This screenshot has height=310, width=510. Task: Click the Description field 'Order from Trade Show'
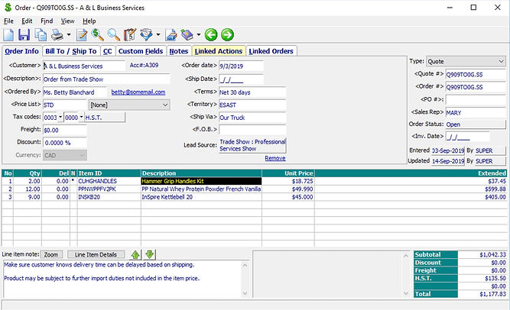tap(106, 79)
